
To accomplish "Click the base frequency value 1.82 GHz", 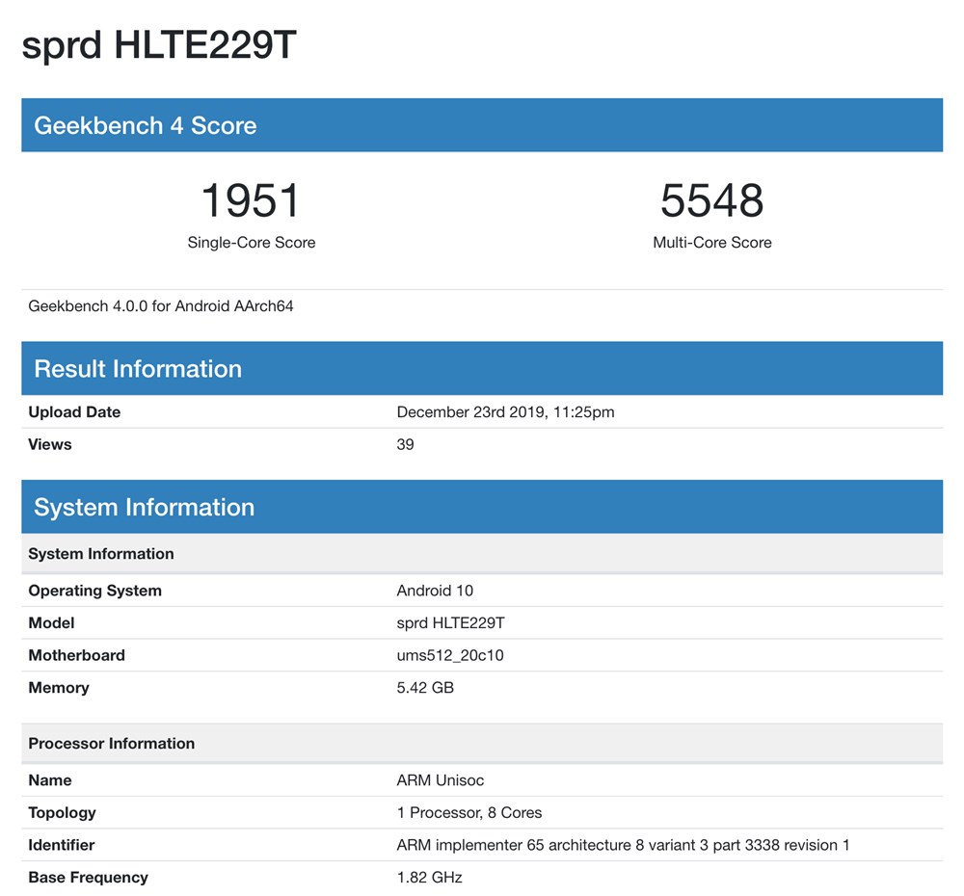I will coord(429,878).
